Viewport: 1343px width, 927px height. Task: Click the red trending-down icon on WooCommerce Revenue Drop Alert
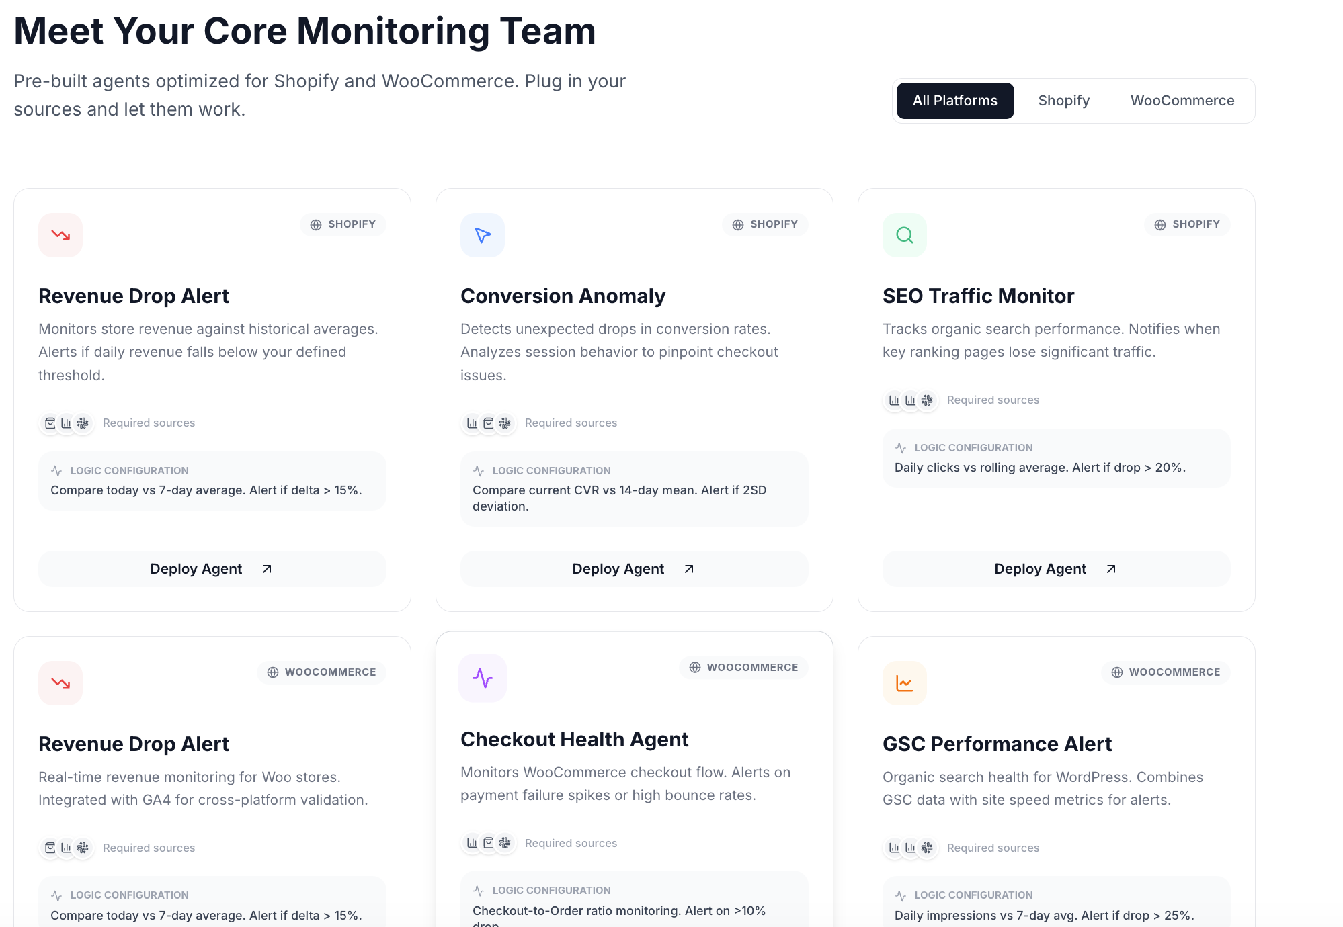coord(60,683)
